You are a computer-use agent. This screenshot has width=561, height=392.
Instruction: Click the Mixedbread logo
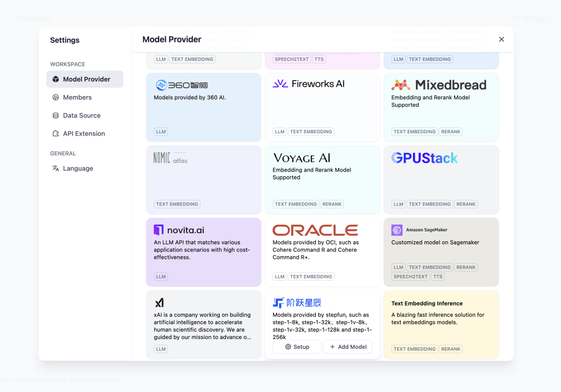coord(439,85)
